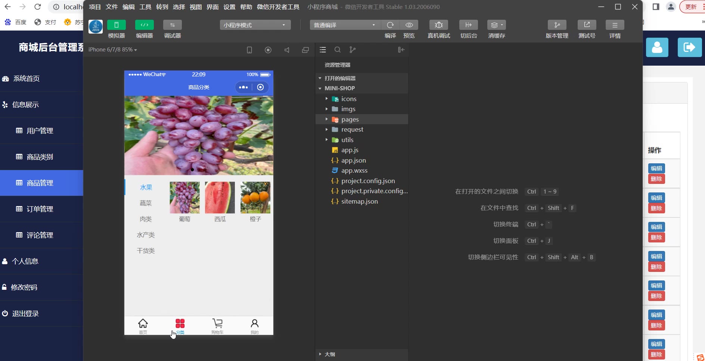Tap the 橙子 product thumbnail
Viewport: 705px width, 361px height.
pos(255,198)
